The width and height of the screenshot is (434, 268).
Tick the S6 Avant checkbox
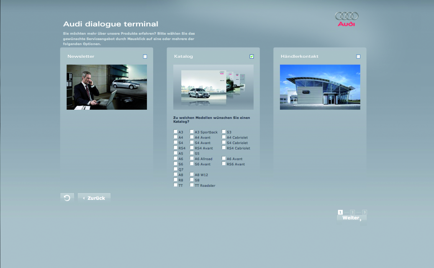point(192,164)
